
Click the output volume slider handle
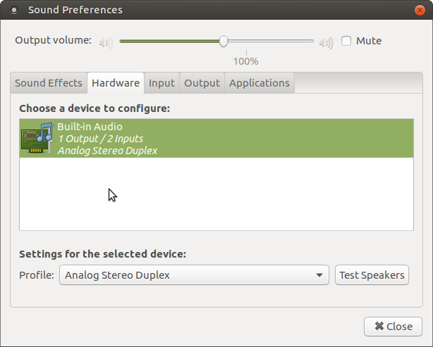(224, 42)
